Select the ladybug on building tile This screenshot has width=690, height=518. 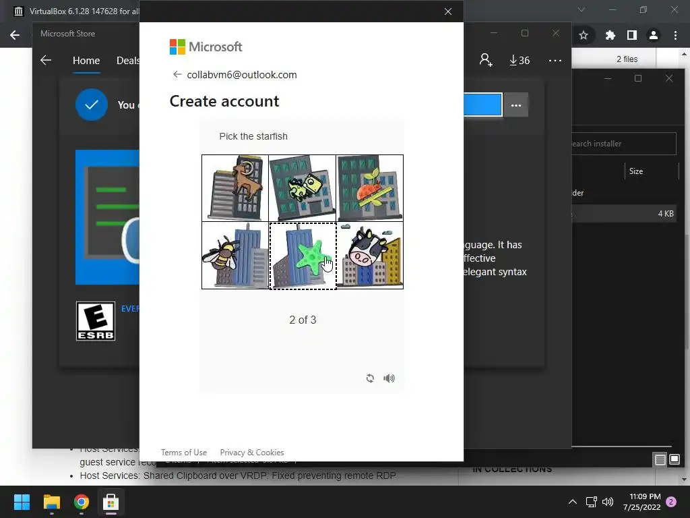click(370, 188)
